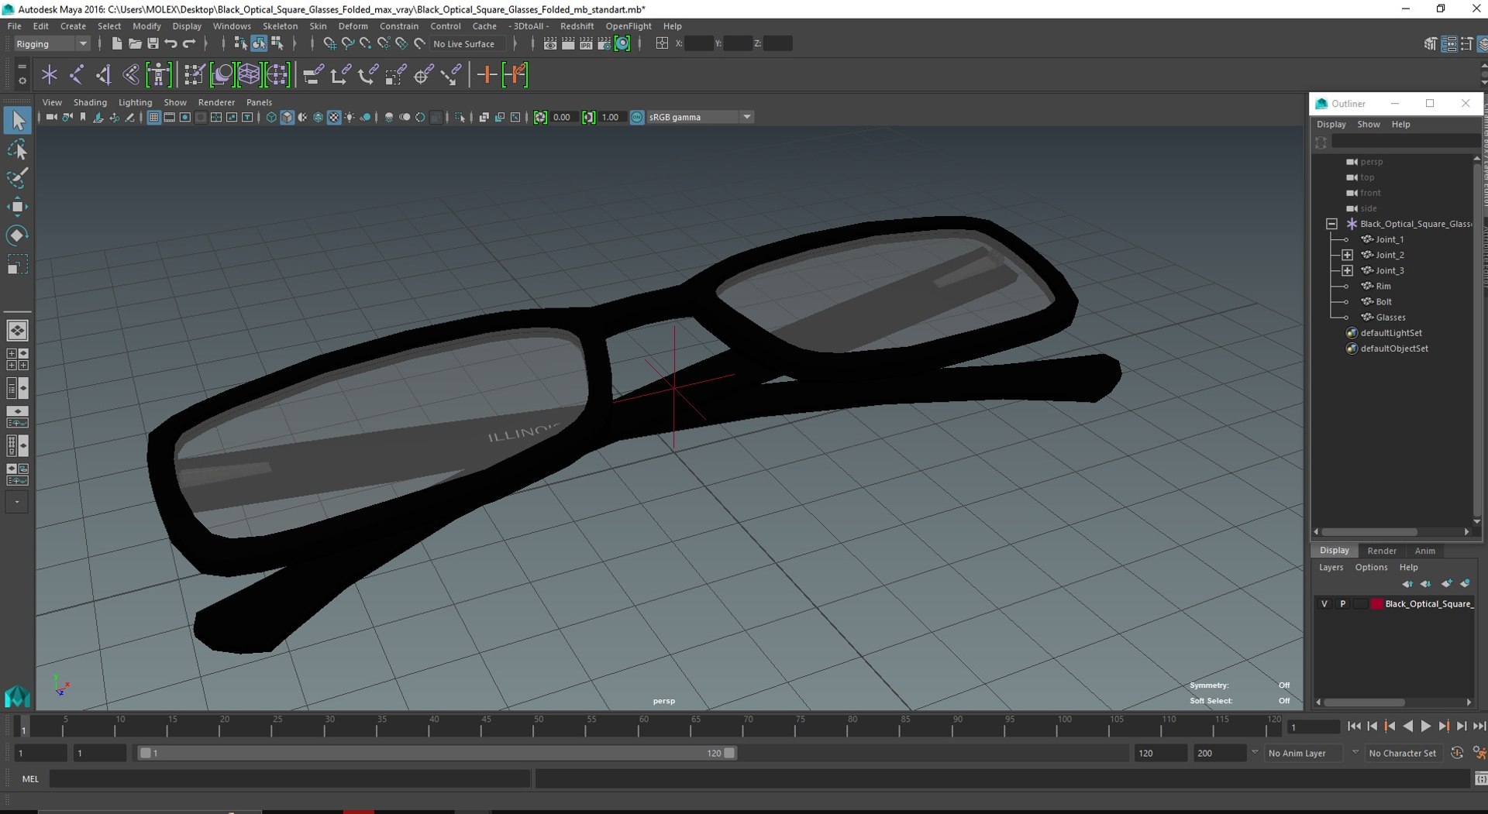Play the animation forwards

pyautogui.click(x=1425, y=726)
